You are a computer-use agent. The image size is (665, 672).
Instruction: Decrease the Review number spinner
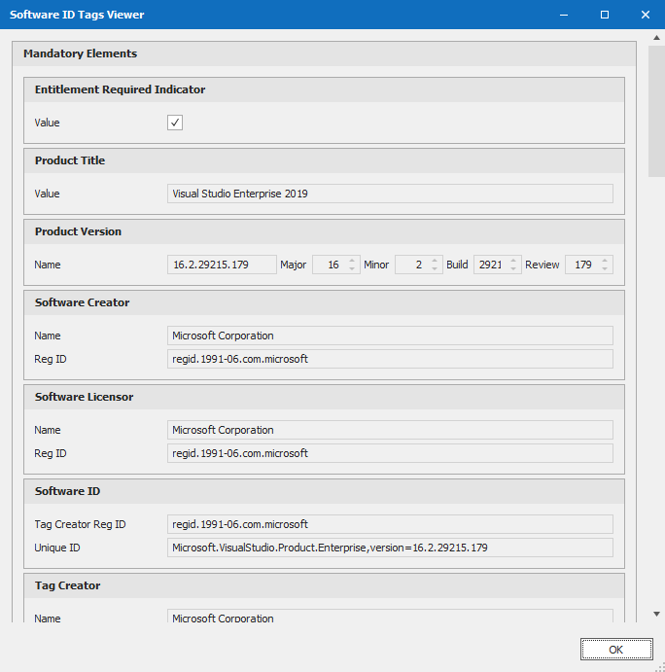605,269
